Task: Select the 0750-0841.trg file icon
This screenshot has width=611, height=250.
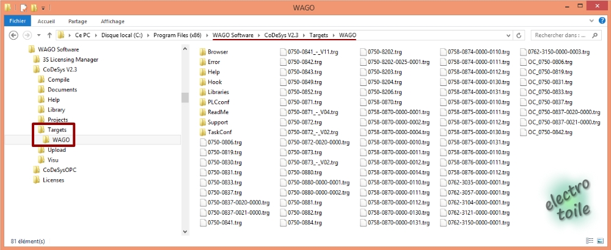Action: (x=203, y=223)
